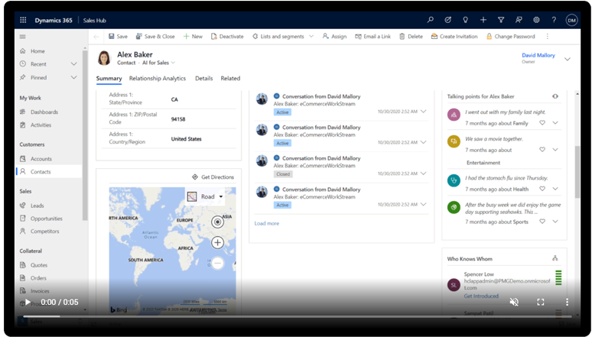The width and height of the screenshot is (592, 337).
Task: Like the Family talking point heart
Action: (542, 123)
